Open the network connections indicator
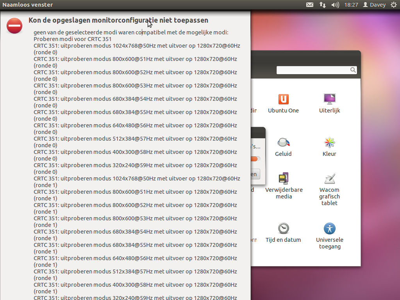The height and width of the screenshot is (300, 400). click(322, 5)
